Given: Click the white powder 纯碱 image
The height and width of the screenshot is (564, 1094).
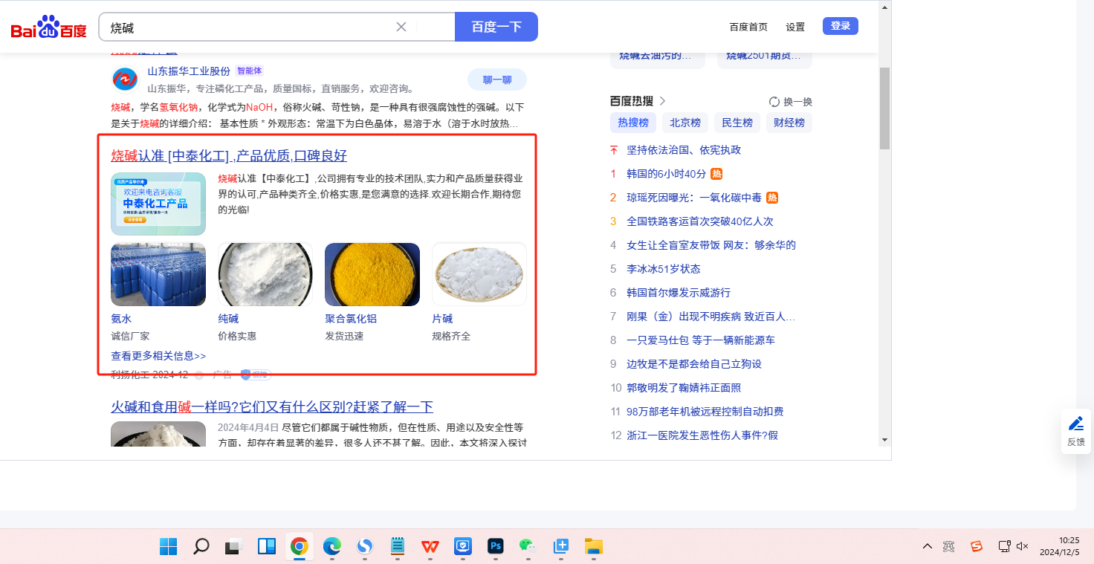Looking at the screenshot, I should coord(265,274).
